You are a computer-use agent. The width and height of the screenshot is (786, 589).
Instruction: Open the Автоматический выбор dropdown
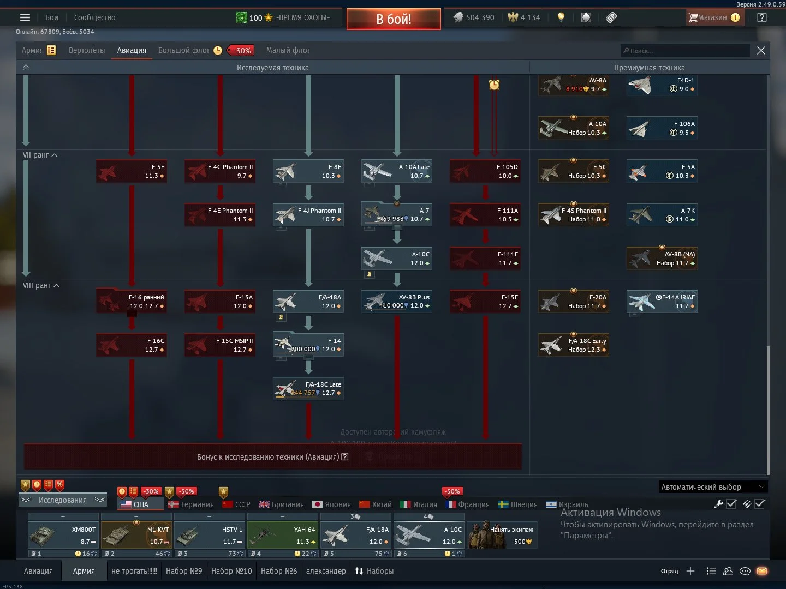point(712,487)
